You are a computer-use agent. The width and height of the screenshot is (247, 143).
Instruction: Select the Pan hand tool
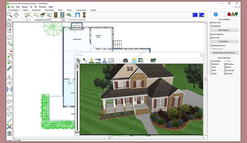point(16,15)
